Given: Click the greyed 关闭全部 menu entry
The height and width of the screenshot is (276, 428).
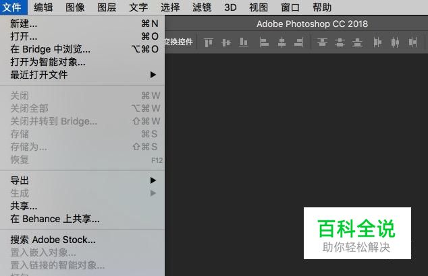Looking at the screenshot, I should [x=82, y=108].
